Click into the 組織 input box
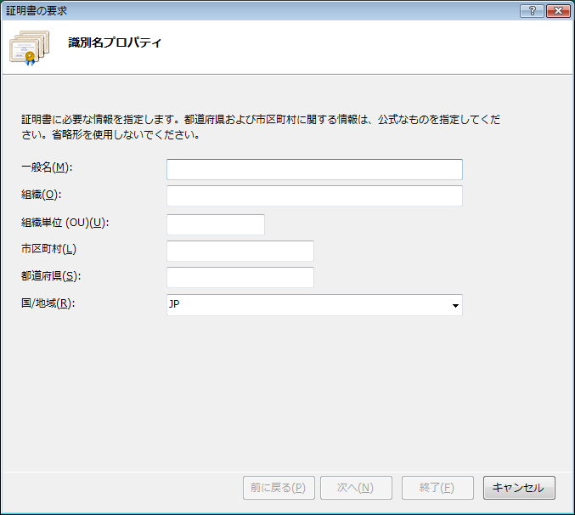The image size is (575, 515). [x=314, y=196]
